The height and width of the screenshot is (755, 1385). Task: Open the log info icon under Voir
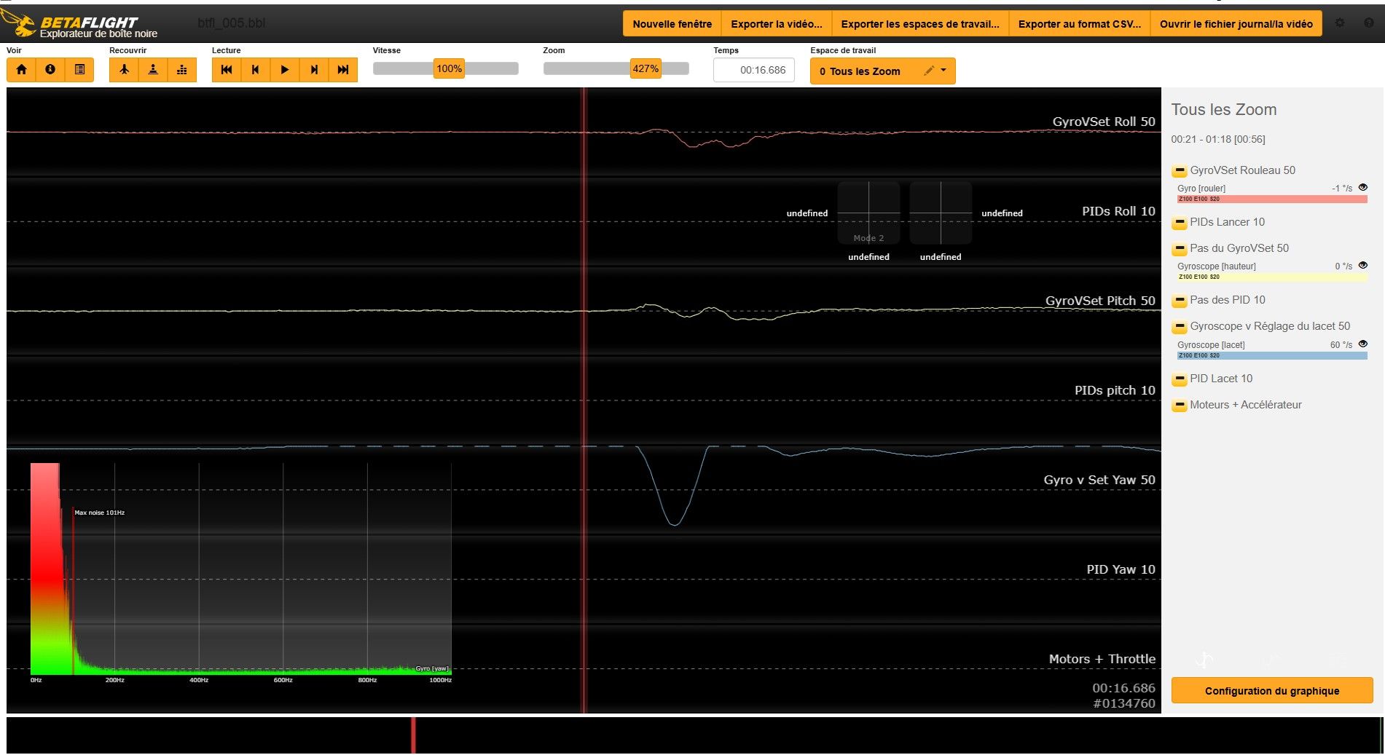50,70
